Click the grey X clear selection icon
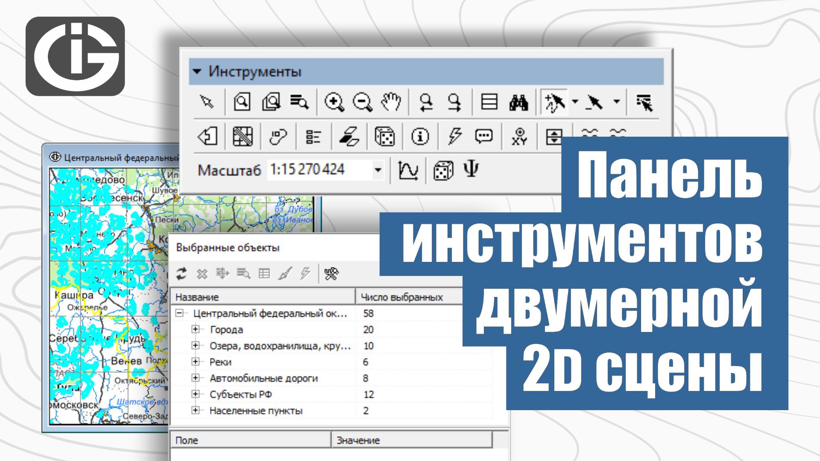Viewport: 820px width, 461px height. tap(202, 274)
